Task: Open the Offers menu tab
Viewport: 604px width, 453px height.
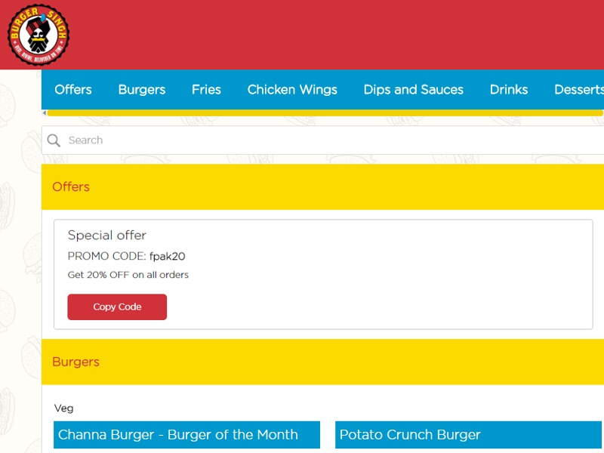Action: point(73,90)
